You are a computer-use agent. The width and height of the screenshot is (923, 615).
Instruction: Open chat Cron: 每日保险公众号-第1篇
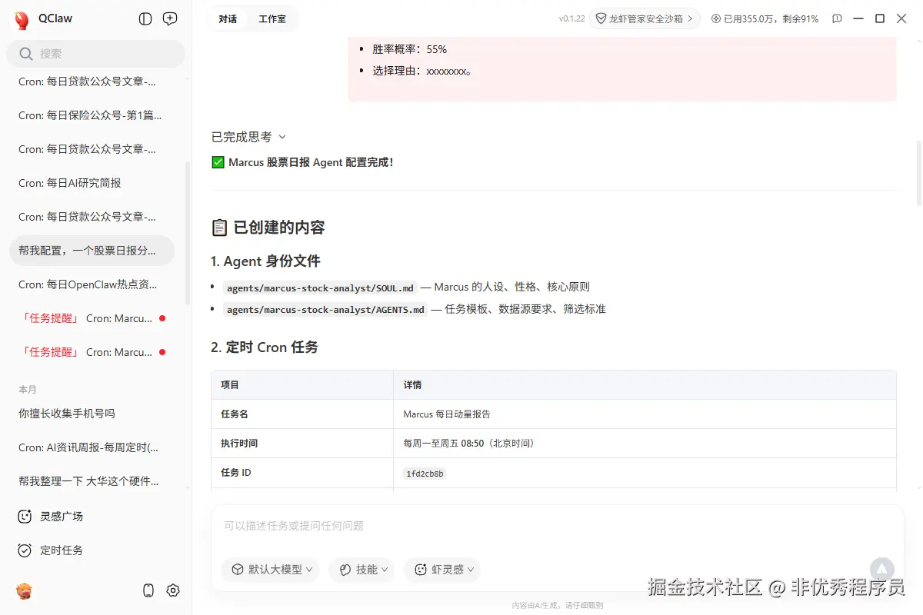(92, 115)
